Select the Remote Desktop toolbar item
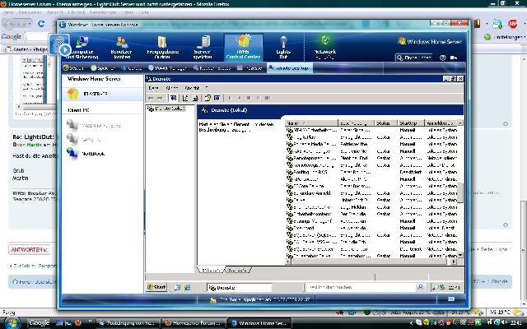The image size is (527, 329). 289,68
